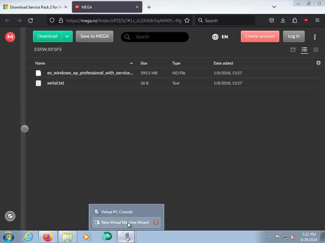Open the network status tray icon
This screenshot has width=325, height=243.
point(285,237)
